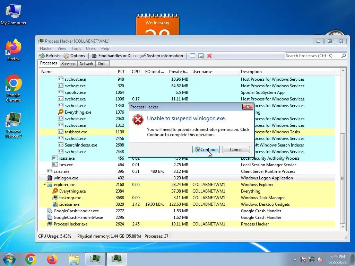Sort by the User name column
The width and height of the screenshot is (355, 266).
pyautogui.click(x=214, y=72)
